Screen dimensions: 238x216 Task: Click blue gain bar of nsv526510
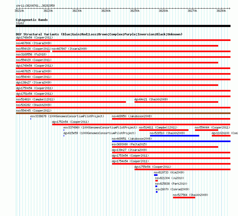tap(175, 136)
